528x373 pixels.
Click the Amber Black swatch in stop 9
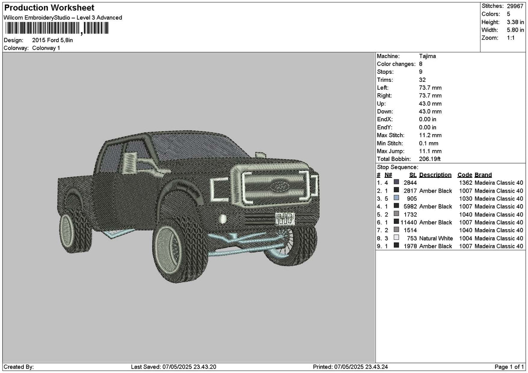click(x=396, y=246)
